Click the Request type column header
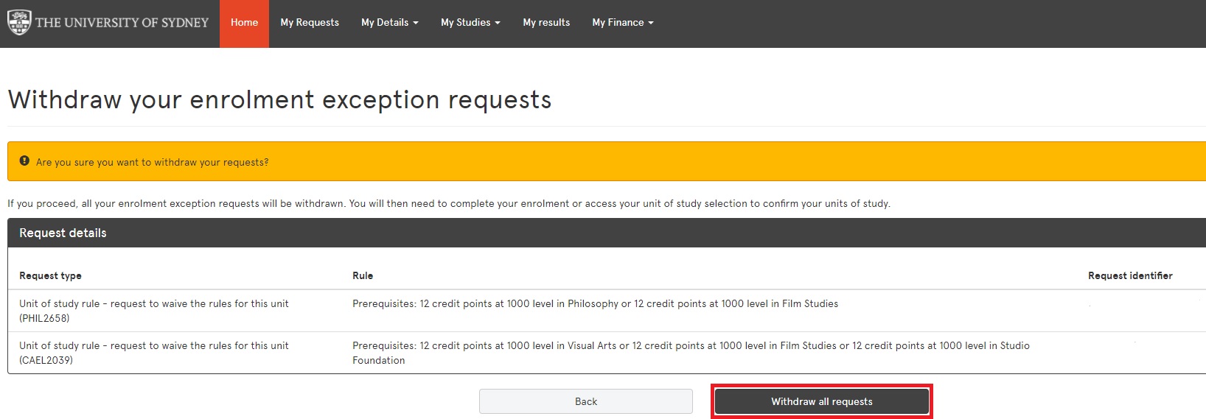 50,275
